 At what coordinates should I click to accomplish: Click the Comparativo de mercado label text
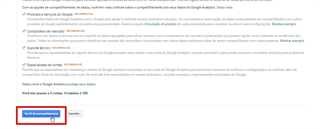[46, 31]
